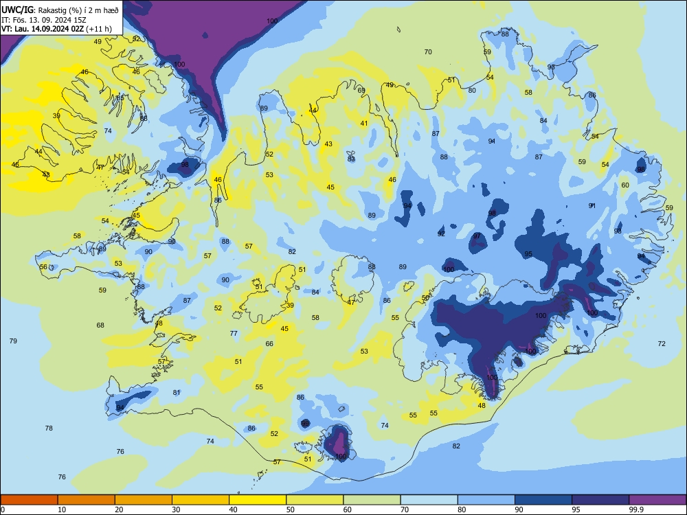
Task: Click the legend tick label '99.9'
Action: (635, 510)
